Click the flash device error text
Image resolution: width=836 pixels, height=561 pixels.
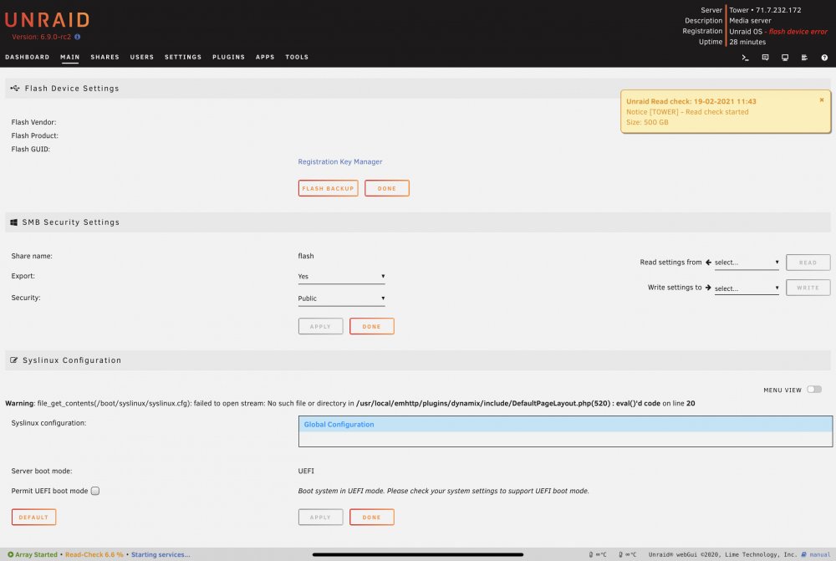pos(798,32)
